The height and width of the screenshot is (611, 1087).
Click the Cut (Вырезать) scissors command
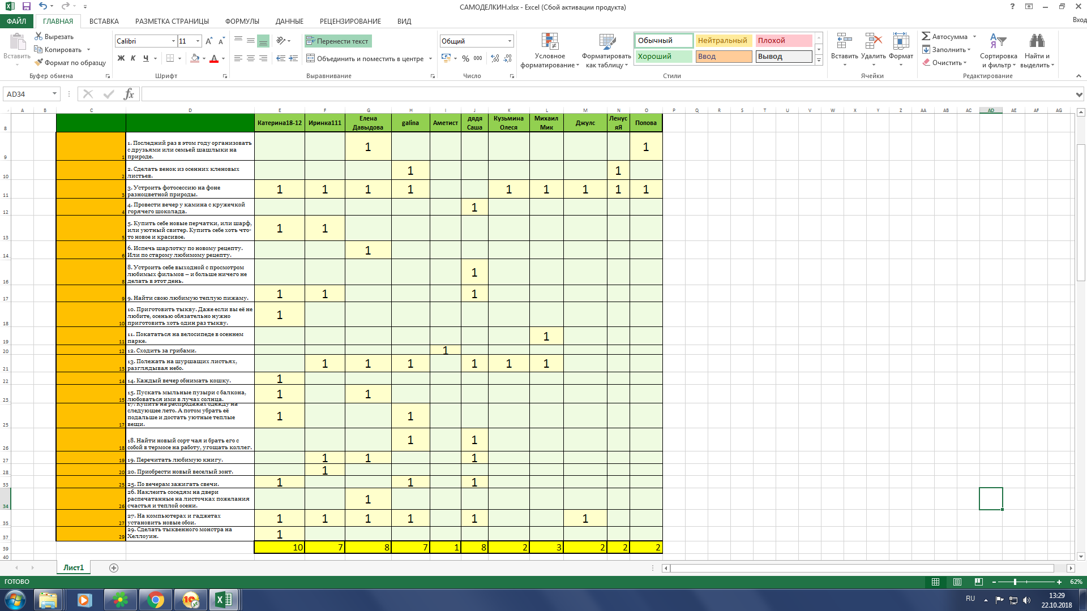(54, 36)
